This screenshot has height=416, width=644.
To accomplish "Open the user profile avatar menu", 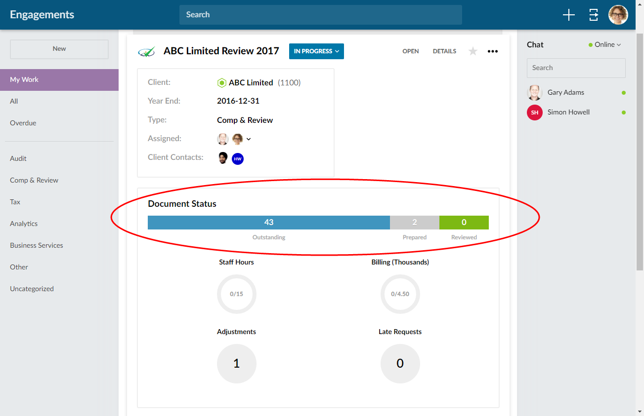I will pyautogui.click(x=618, y=15).
